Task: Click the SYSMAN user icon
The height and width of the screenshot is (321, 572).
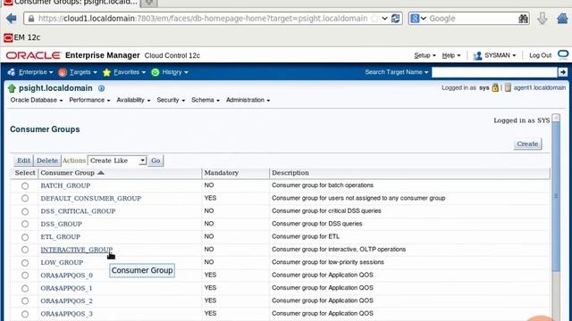Action: coord(477,55)
